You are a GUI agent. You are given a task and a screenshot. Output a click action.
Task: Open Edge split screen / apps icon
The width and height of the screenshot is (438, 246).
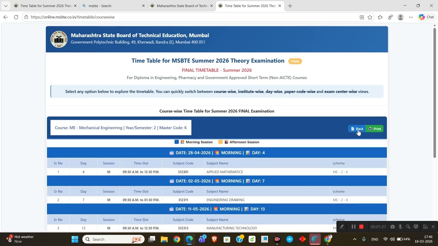click(362, 17)
